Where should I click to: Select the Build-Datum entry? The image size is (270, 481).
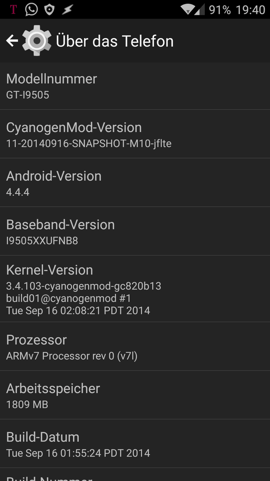tap(135, 444)
